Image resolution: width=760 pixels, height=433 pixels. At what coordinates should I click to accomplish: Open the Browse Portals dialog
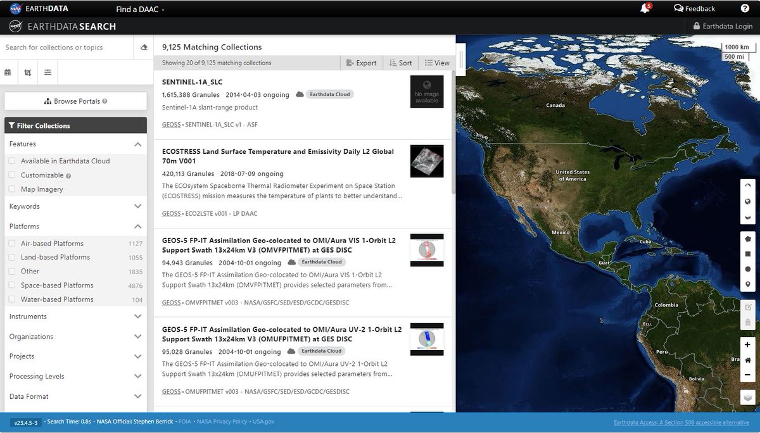(x=75, y=101)
